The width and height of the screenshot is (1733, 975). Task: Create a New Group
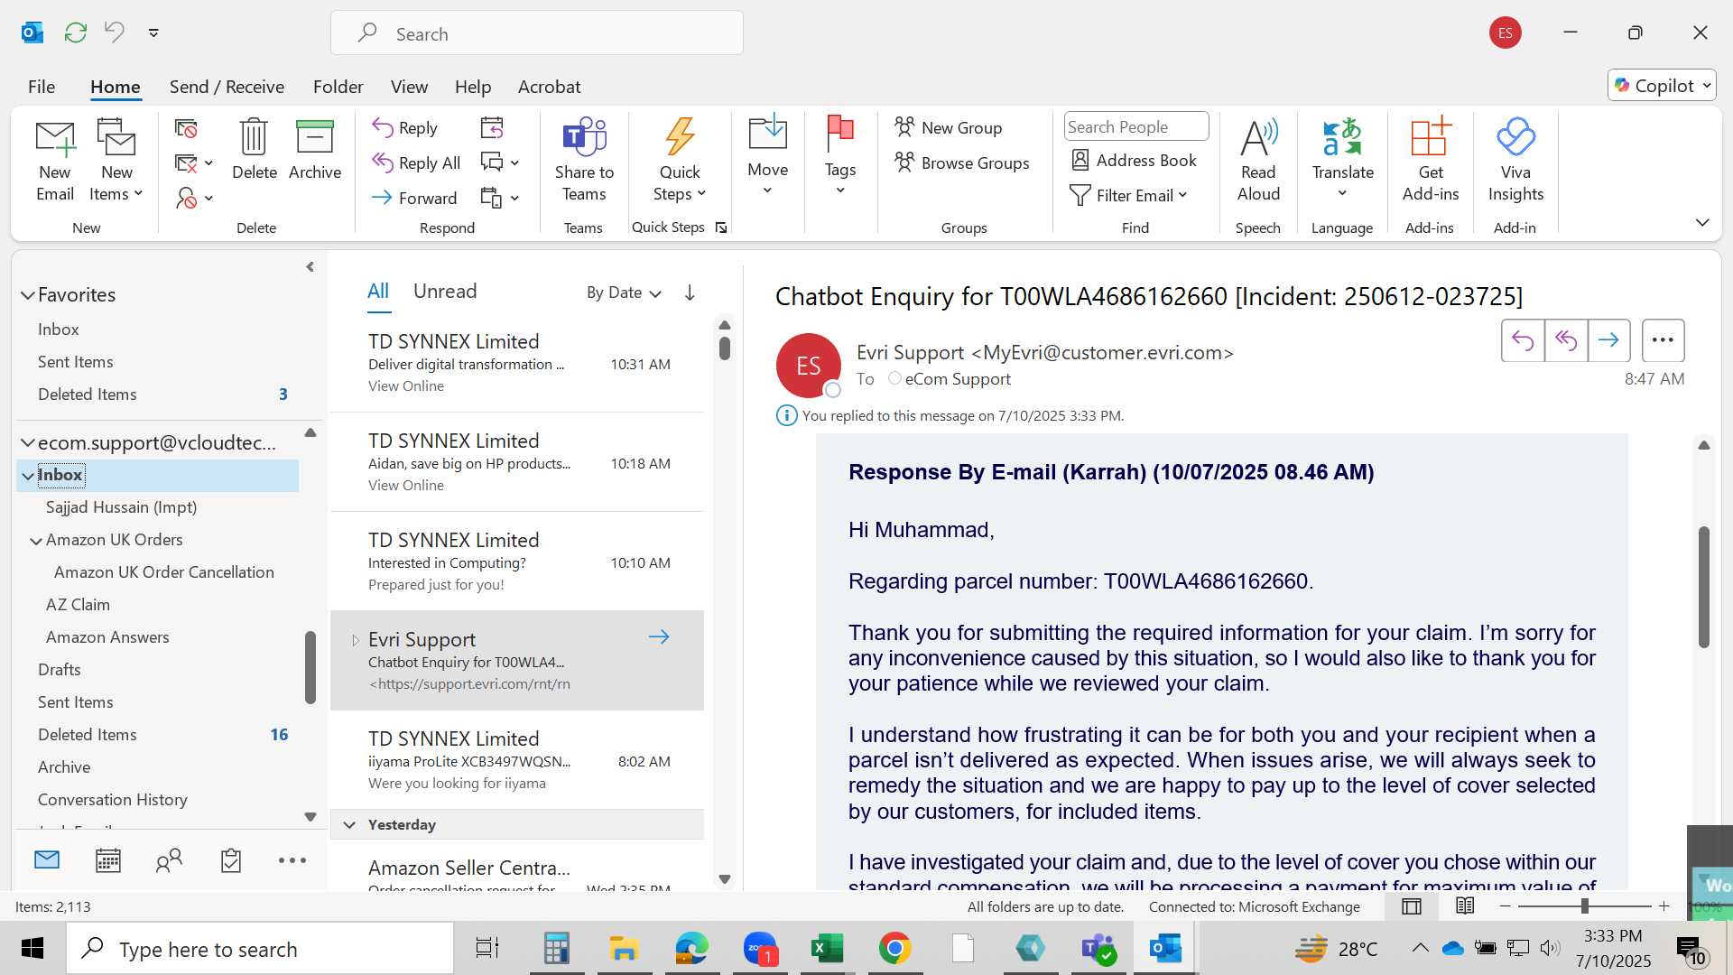coord(948,128)
